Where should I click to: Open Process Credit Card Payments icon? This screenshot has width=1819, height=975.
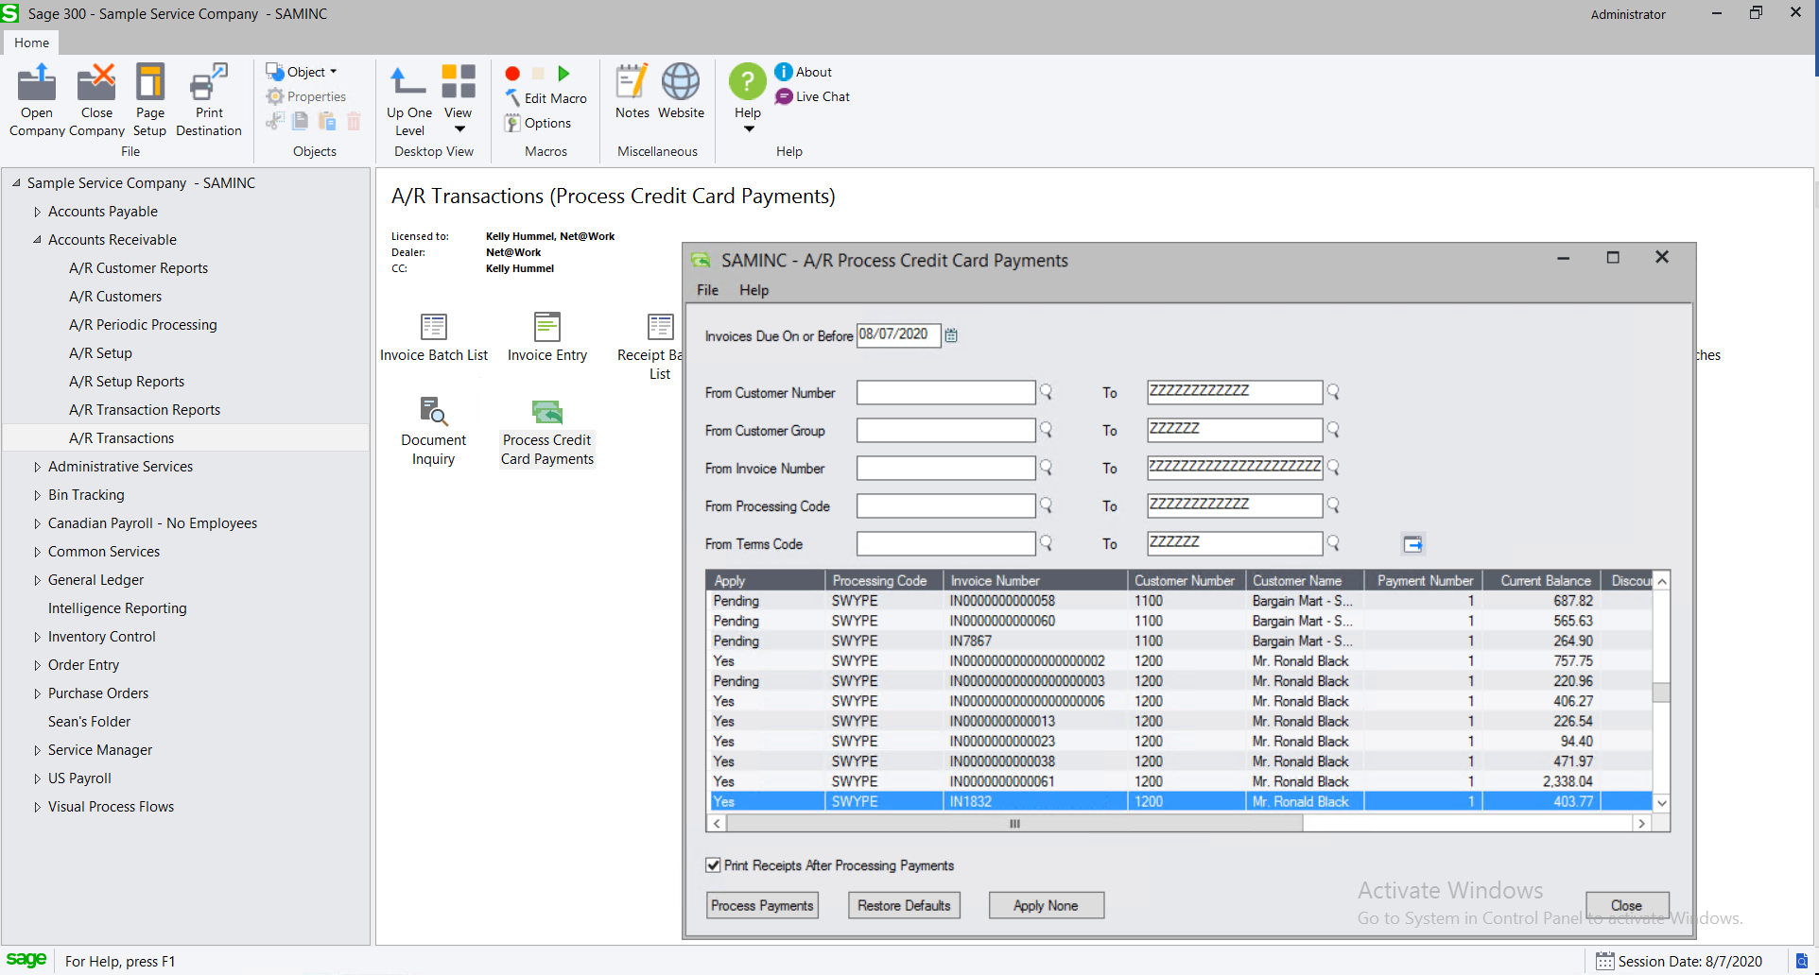point(547,432)
